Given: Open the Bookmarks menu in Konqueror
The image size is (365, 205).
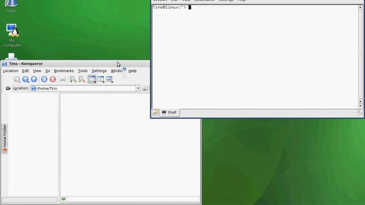Looking at the screenshot, I should pos(64,71).
